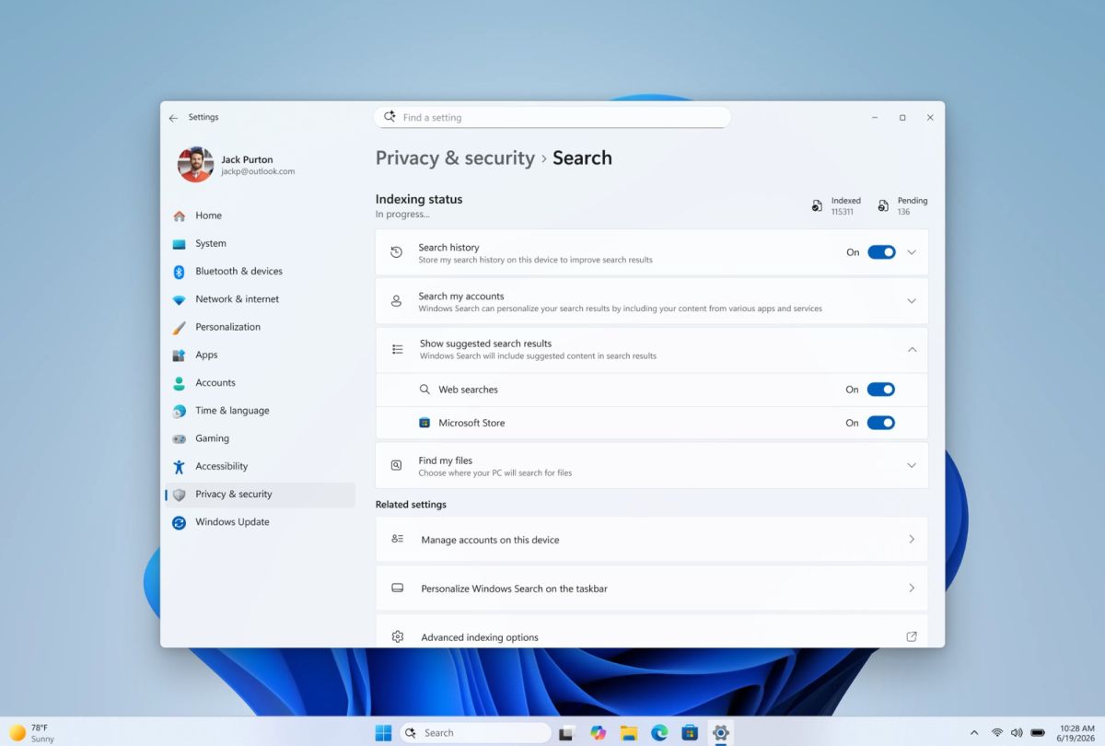The width and height of the screenshot is (1105, 746).
Task: Click the Related settings heading
Action: (411, 505)
